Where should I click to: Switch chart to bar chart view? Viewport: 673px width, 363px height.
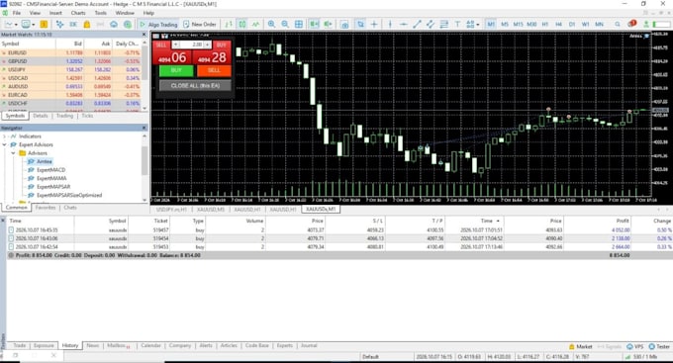tap(229, 25)
